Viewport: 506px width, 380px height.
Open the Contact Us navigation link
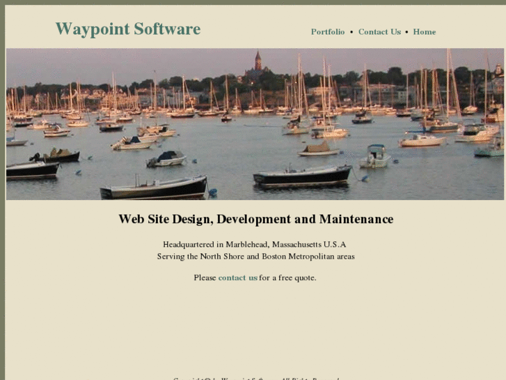click(x=379, y=31)
